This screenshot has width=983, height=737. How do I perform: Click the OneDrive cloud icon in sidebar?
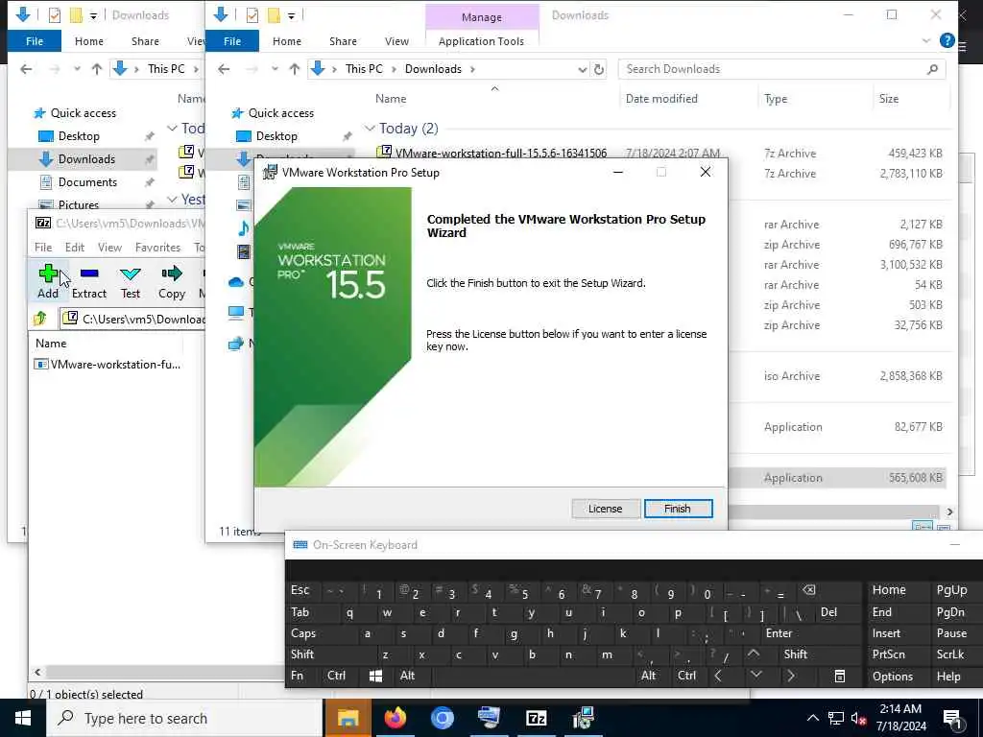click(x=236, y=282)
